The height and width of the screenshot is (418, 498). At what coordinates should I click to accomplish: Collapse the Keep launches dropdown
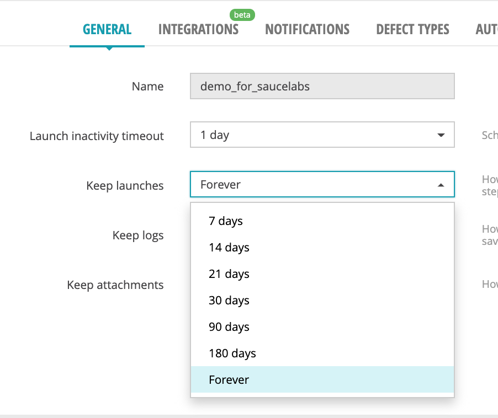[322, 184]
